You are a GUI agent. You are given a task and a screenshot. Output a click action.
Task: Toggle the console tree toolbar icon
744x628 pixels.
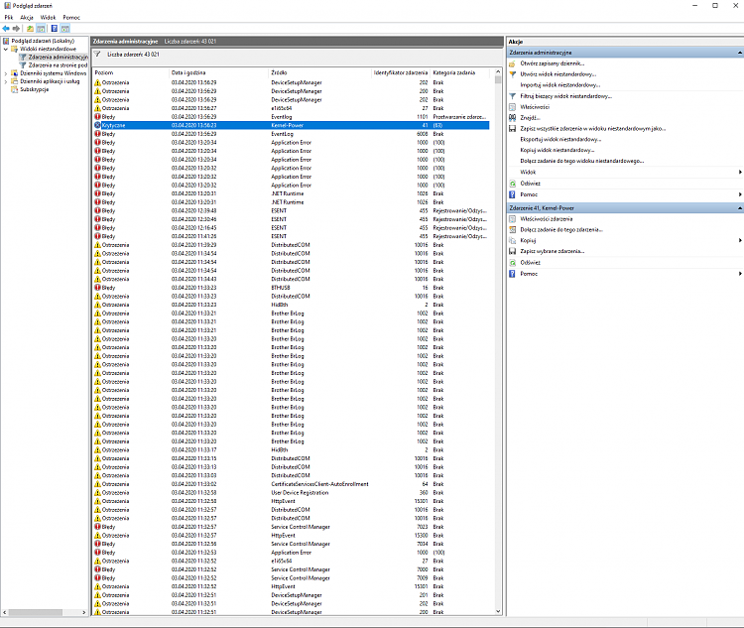tap(41, 29)
